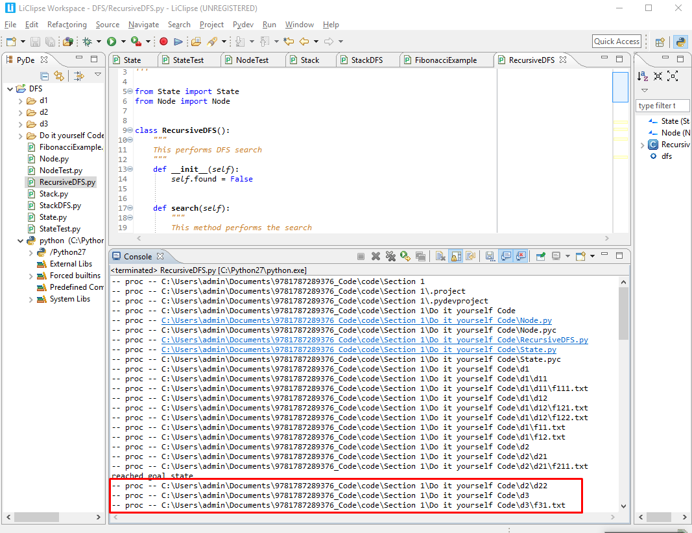
Task: Toggle show console on standard output
Action: tap(506, 256)
